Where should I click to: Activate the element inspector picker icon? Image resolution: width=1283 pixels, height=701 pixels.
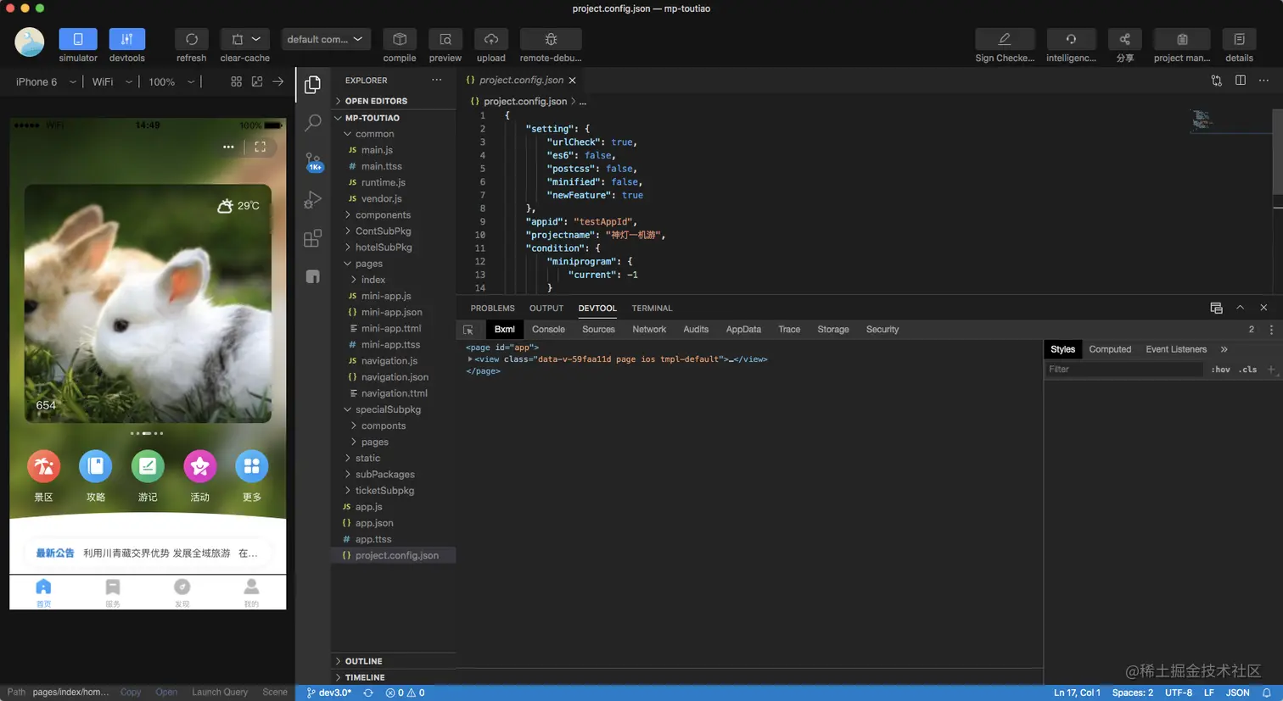click(x=468, y=330)
